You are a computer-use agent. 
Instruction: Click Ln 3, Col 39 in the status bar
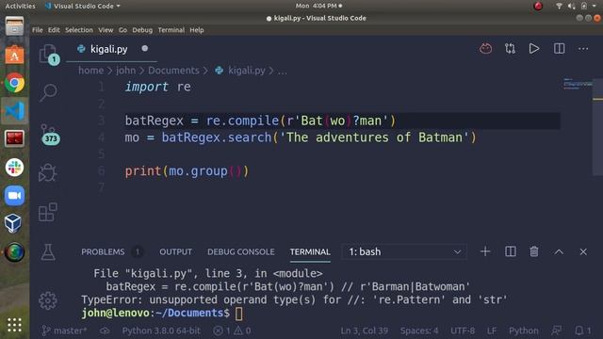coord(365,331)
